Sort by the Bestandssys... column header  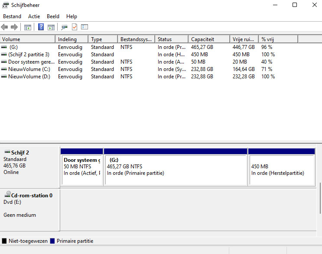point(137,39)
